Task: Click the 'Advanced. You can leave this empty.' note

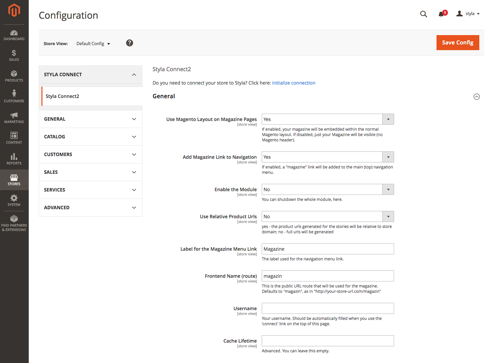Action: (295, 351)
